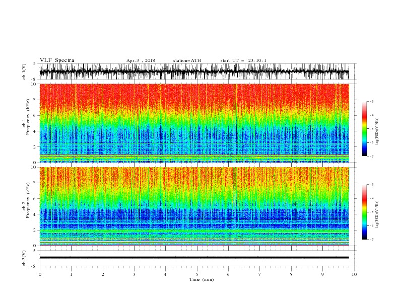Viewport: 399px width, 308px height.
Task: Click the '1' tick on time axis
Action: pos(71,274)
